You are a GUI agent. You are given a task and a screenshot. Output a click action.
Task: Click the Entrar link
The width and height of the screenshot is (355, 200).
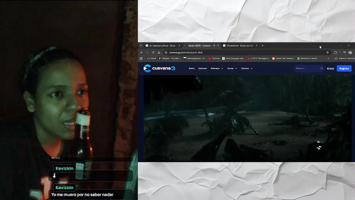pyautogui.click(x=331, y=69)
